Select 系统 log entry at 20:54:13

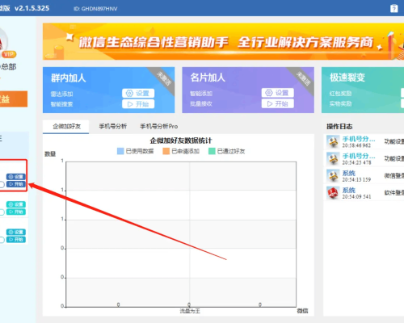pyautogui.click(x=364, y=176)
